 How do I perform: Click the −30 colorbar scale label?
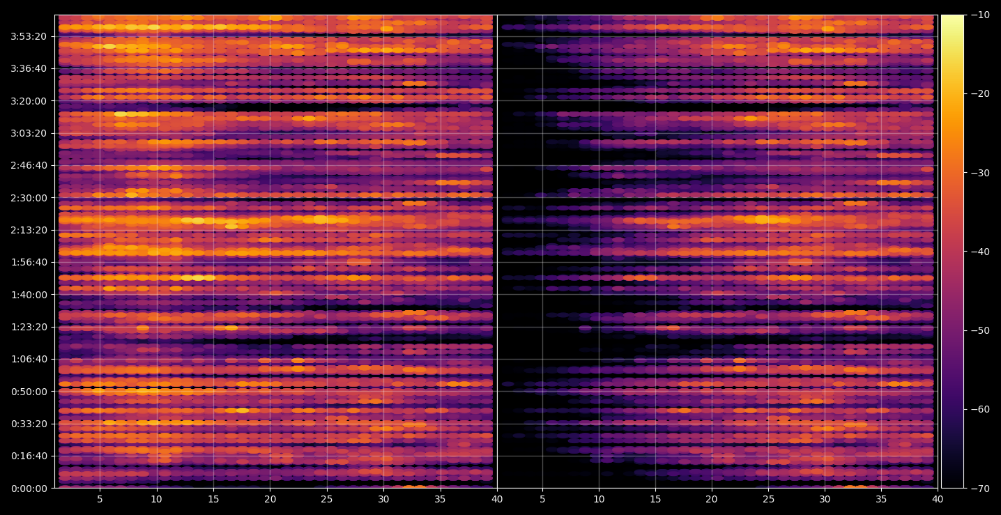coord(979,172)
